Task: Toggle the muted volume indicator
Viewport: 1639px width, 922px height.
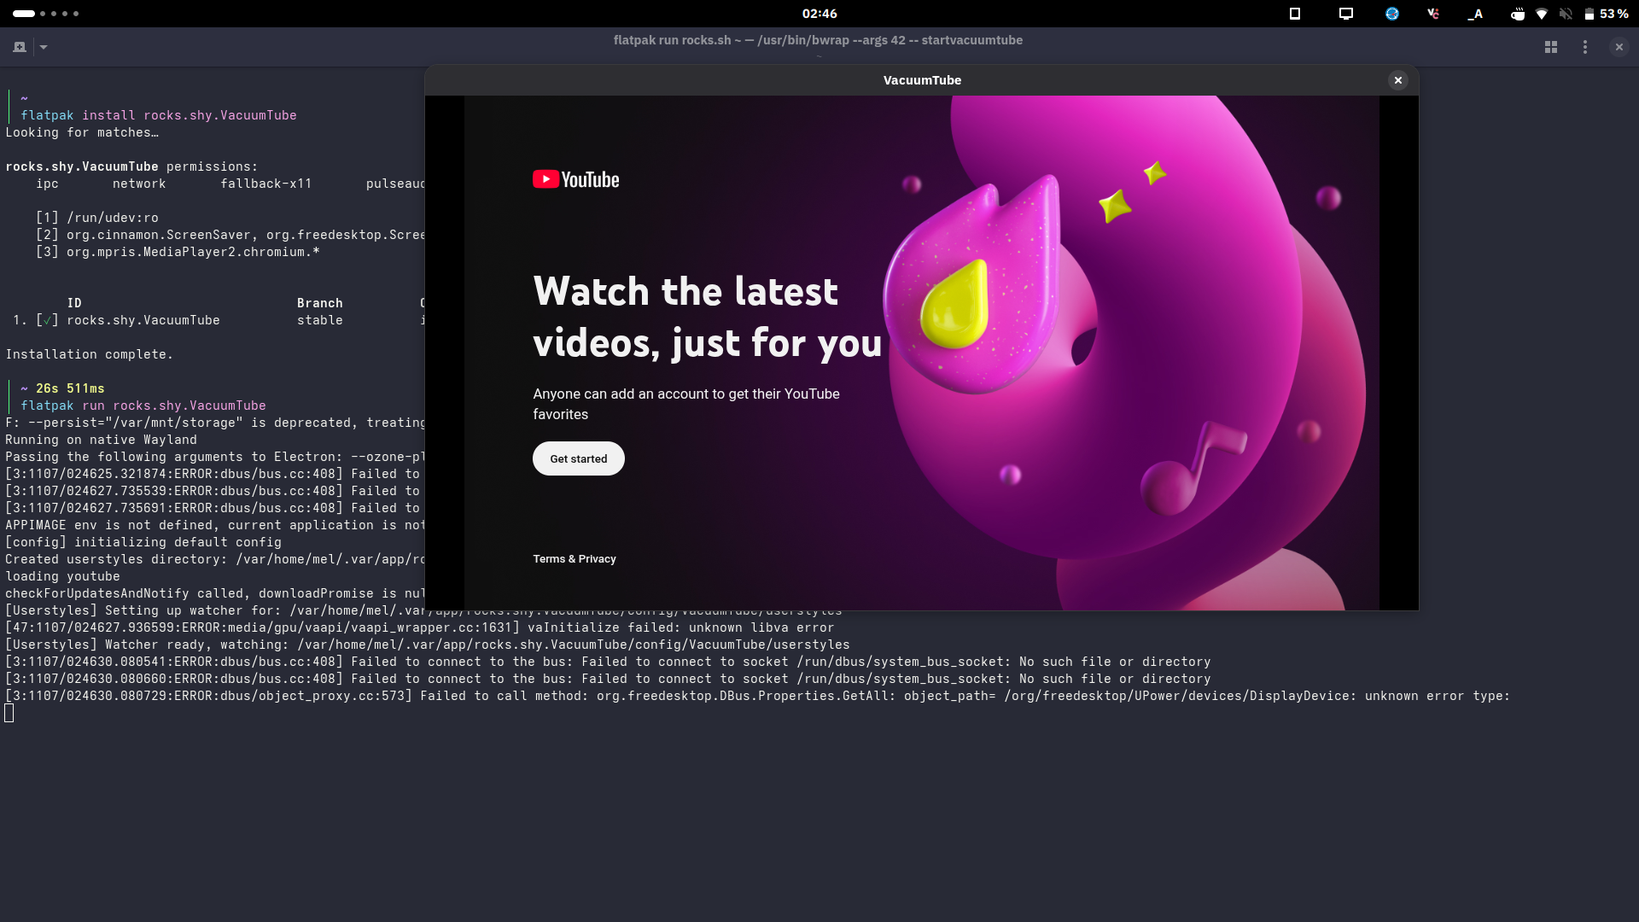Action: (x=1566, y=14)
